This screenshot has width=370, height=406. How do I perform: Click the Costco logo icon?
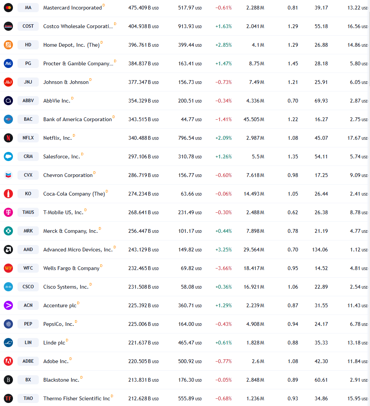(x=8, y=26)
